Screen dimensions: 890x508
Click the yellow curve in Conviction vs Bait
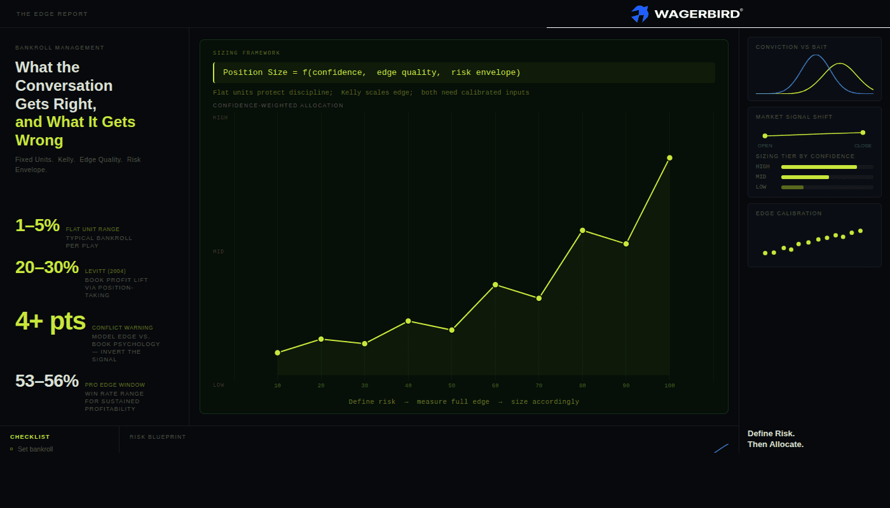point(840,64)
